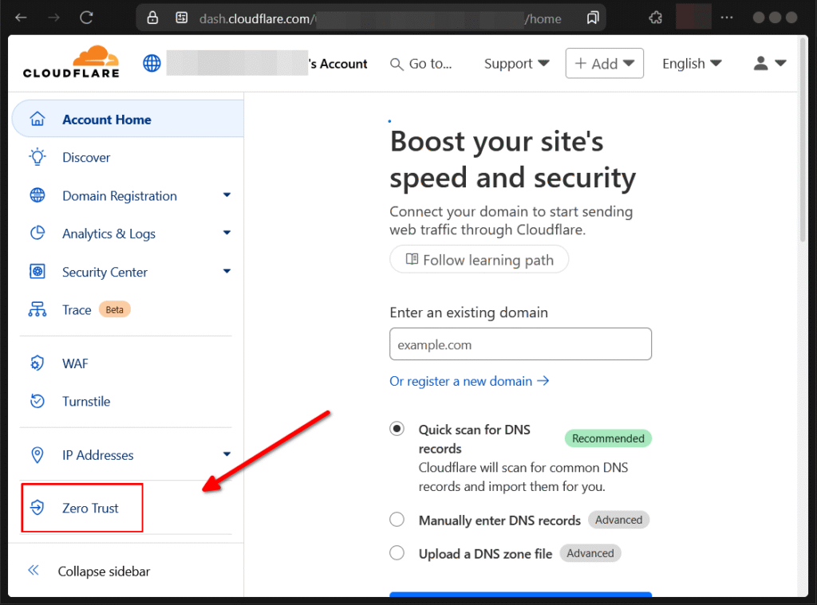Click the user profile icon
The width and height of the screenshot is (817, 605).
click(x=760, y=63)
